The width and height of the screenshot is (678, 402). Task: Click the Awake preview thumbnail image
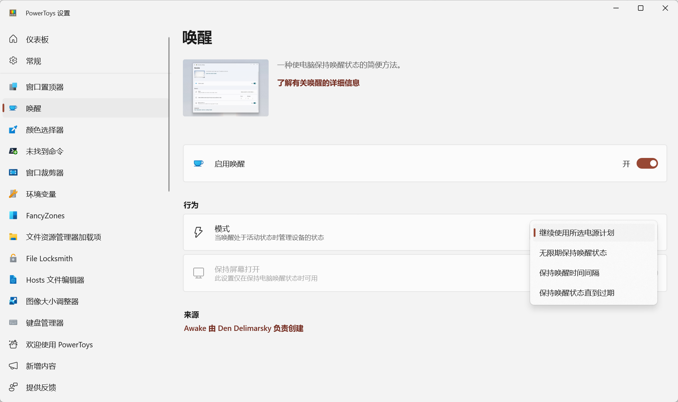(x=226, y=88)
